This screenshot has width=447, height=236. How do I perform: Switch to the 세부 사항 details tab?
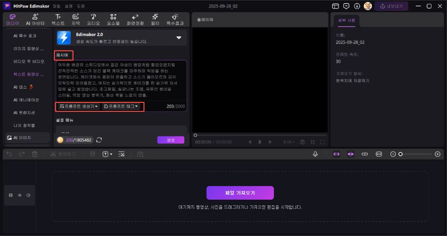[347, 21]
